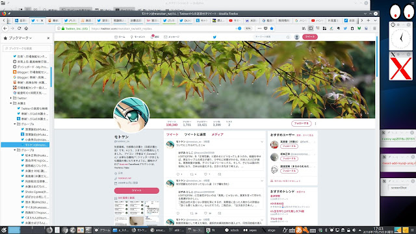416x234 pixels.
Task: Click like heart on the first tweet
Action: (x=205, y=174)
